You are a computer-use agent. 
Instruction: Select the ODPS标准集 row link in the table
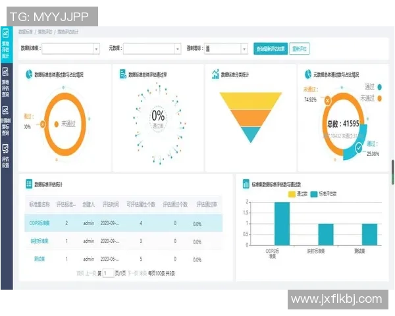[39, 223]
